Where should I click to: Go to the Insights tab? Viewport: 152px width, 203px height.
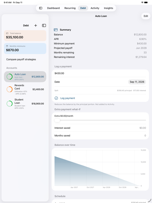[108, 8]
